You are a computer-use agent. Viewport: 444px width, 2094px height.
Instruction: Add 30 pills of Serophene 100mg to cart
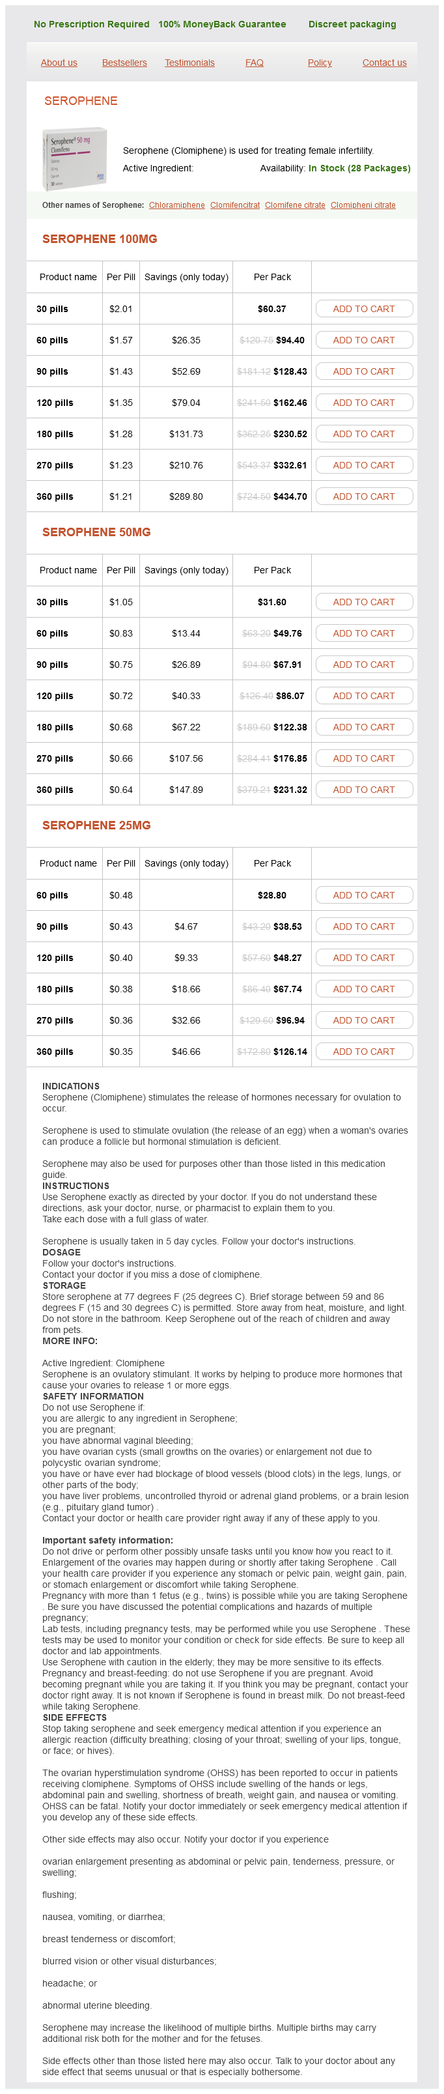click(x=364, y=309)
